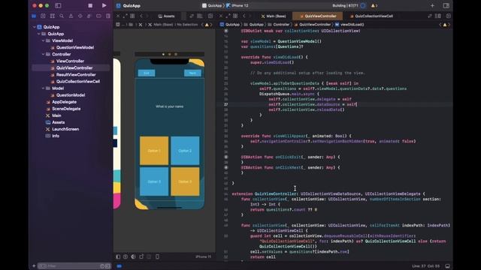The width and height of the screenshot is (481, 270).
Task: Close the right code editor pane
Action: pyautogui.click(x=220, y=16)
